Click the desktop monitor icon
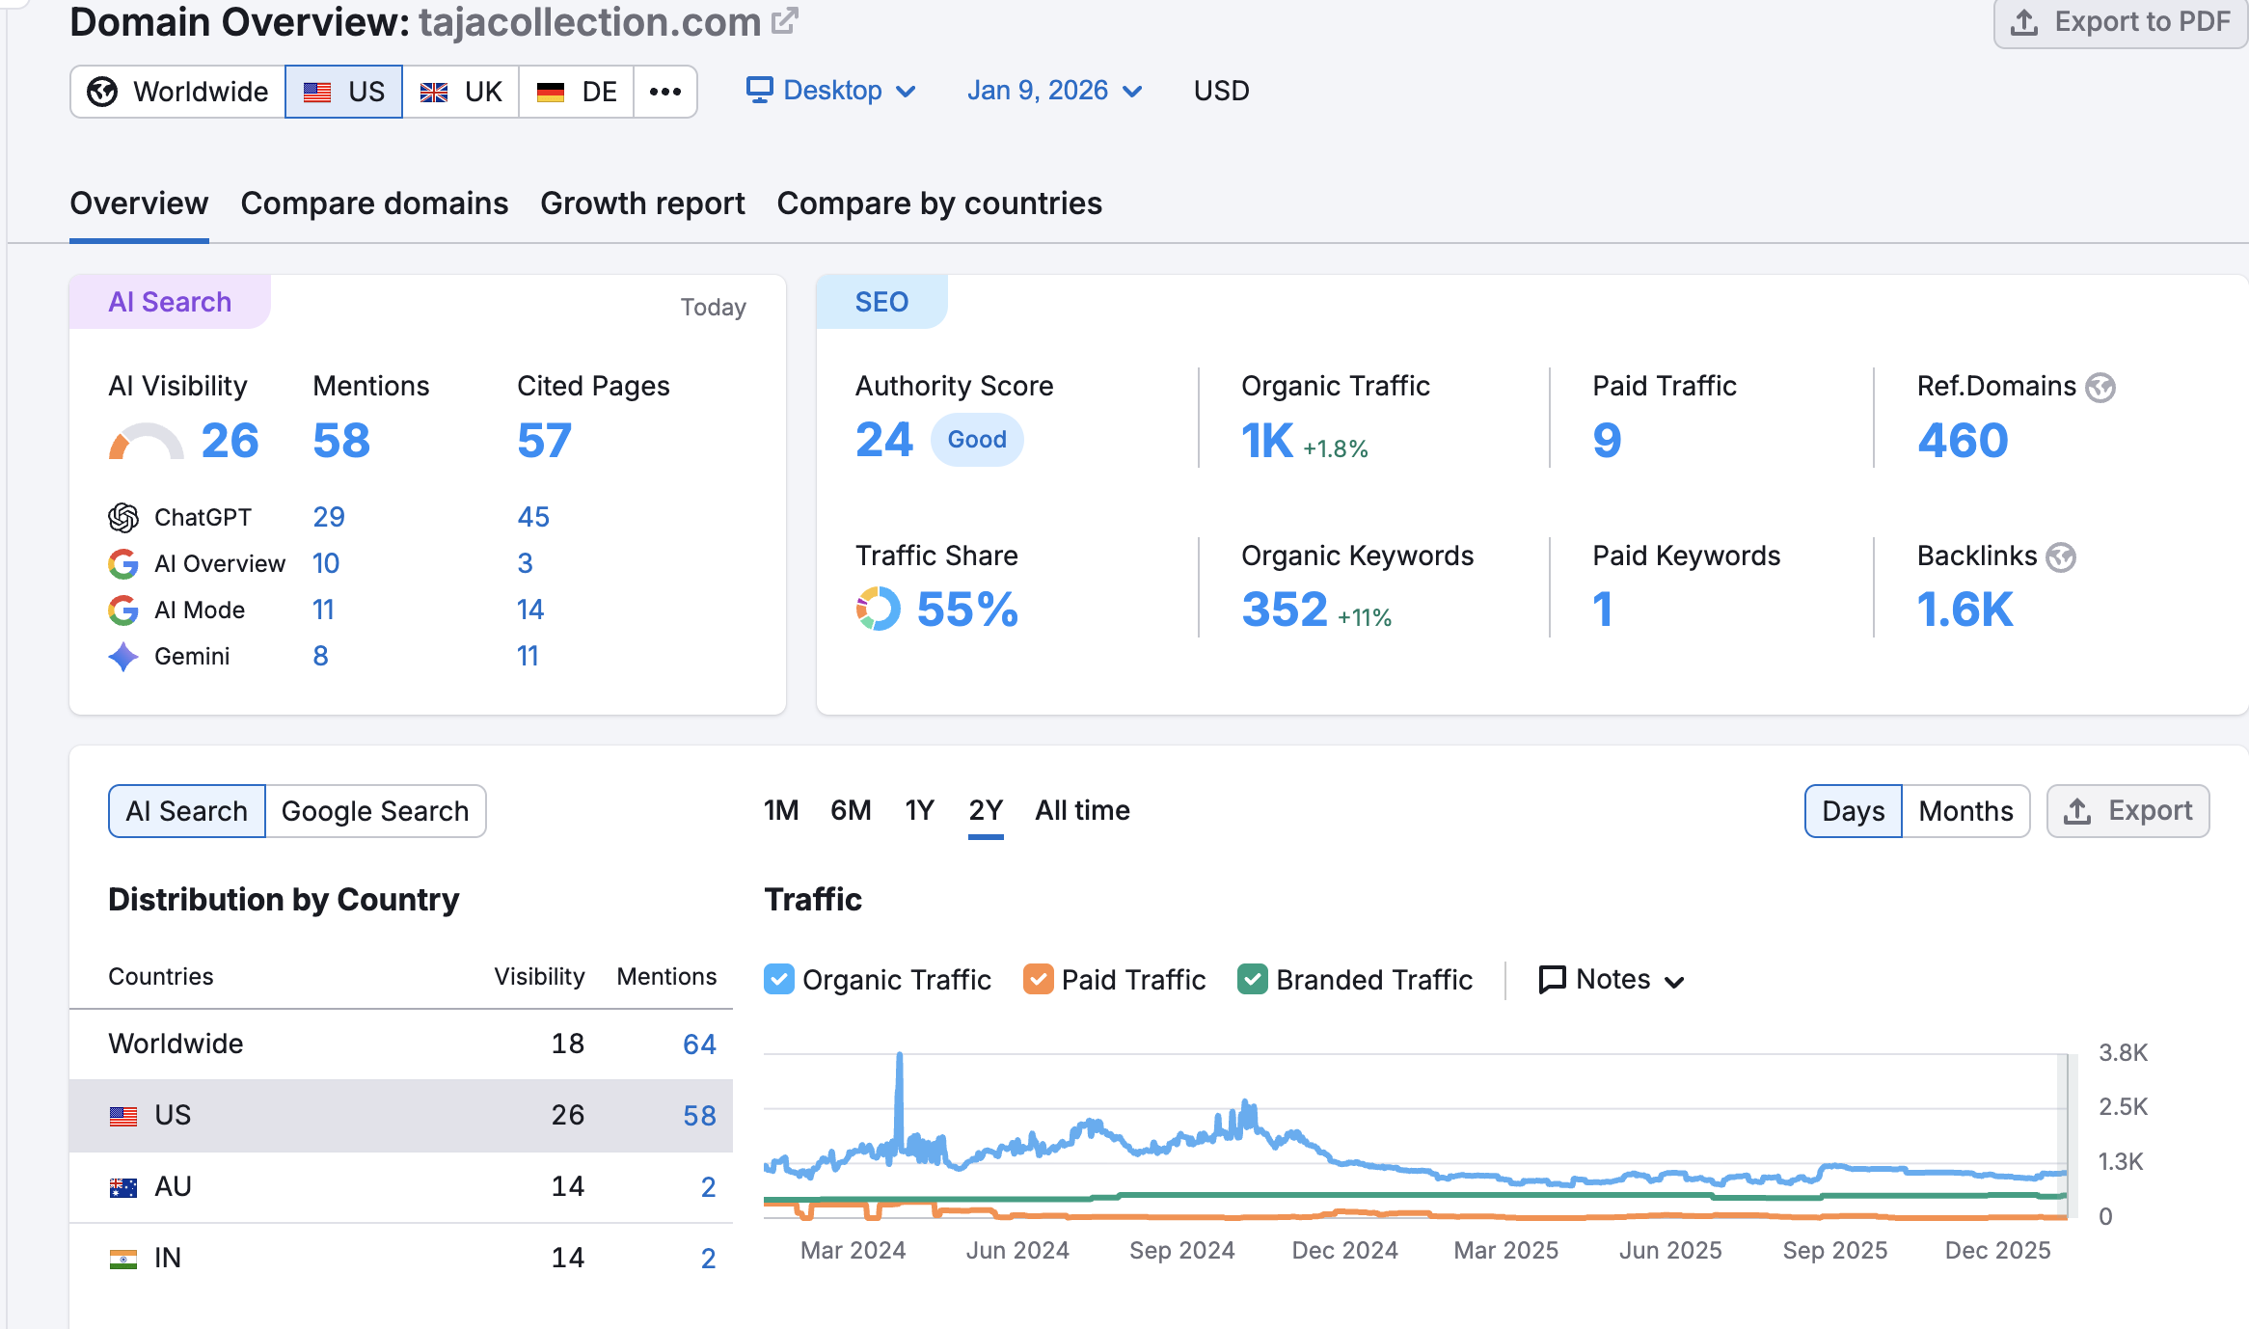The image size is (2249, 1329). (x=760, y=90)
